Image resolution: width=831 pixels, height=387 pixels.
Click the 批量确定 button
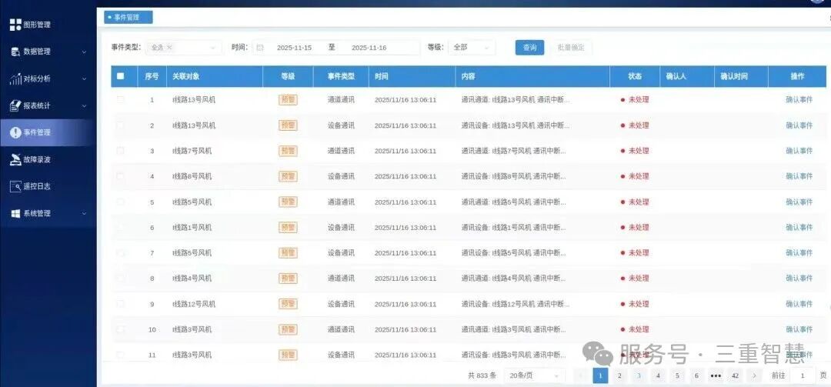pyautogui.click(x=571, y=47)
